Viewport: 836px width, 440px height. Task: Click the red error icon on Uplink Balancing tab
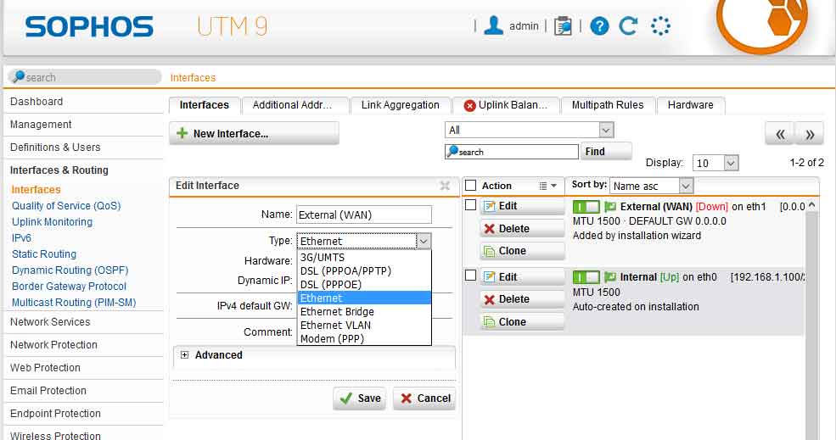point(469,105)
